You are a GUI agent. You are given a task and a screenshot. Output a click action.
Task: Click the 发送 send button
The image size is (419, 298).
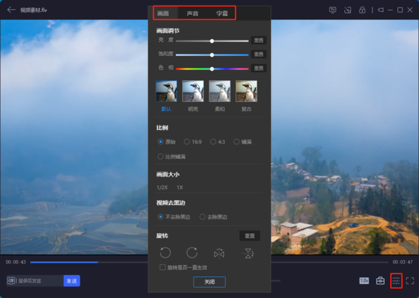pos(72,281)
